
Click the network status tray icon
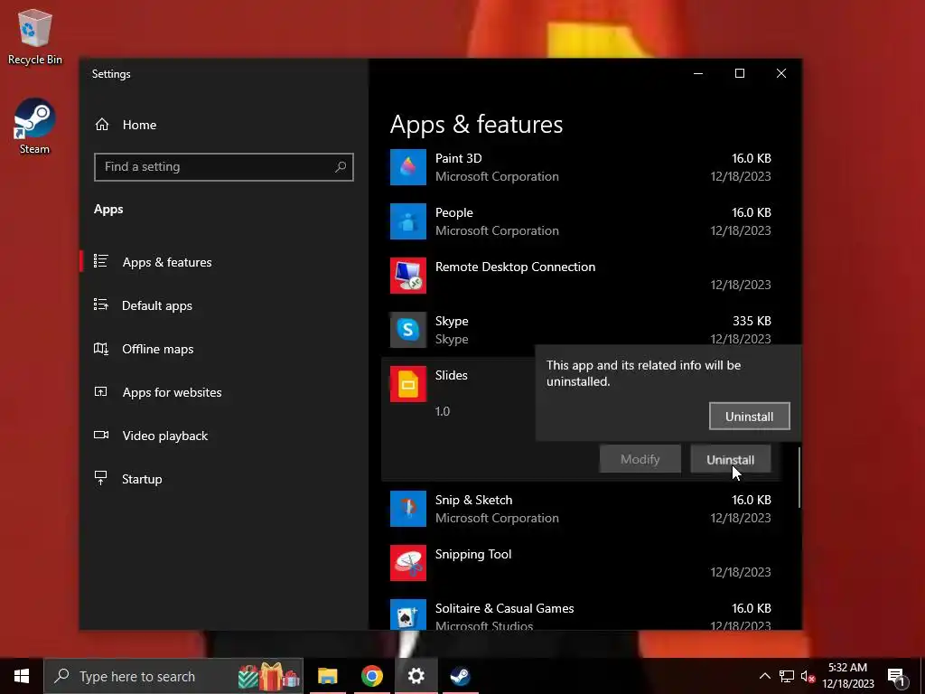point(787,676)
